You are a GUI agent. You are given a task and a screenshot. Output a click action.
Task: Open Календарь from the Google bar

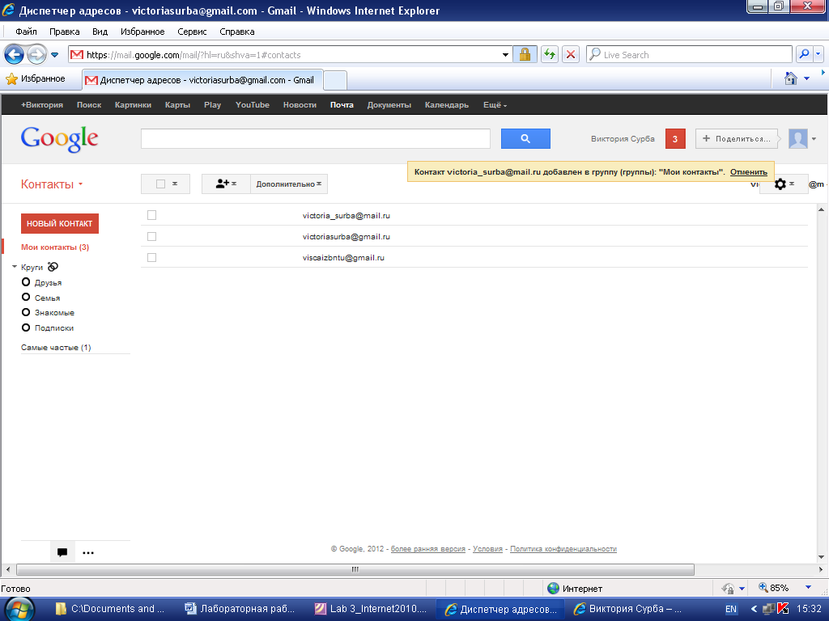click(x=447, y=104)
